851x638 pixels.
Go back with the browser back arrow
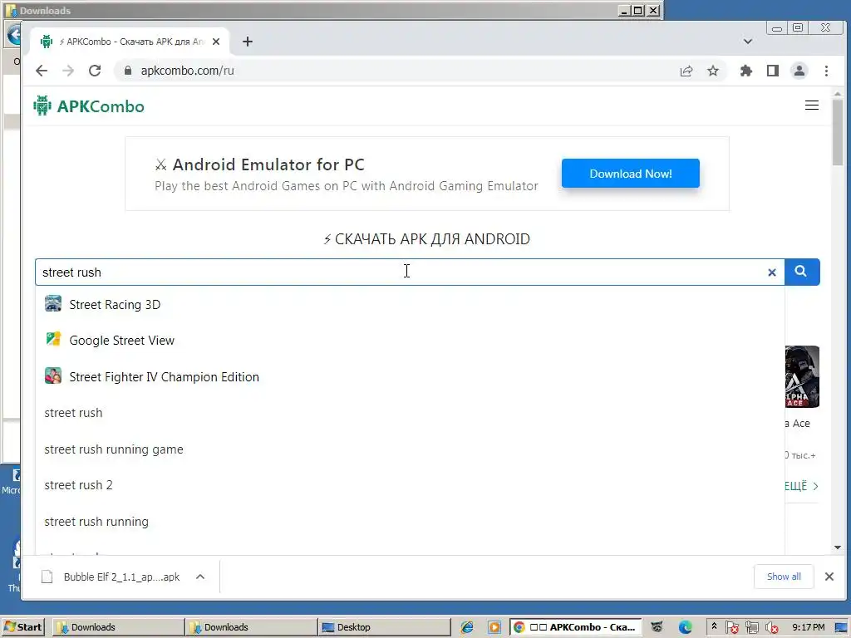tap(42, 71)
